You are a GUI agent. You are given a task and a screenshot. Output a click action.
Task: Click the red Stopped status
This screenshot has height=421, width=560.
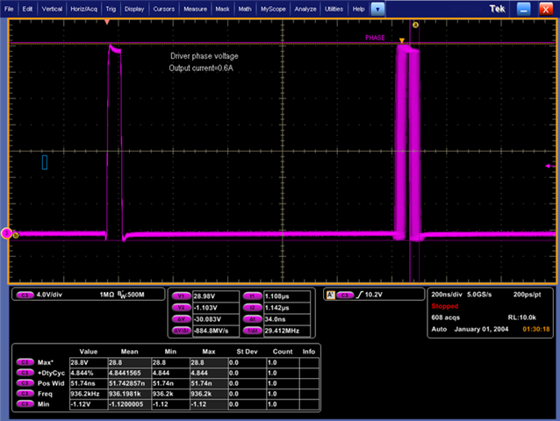pyautogui.click(x=445, y=306)
